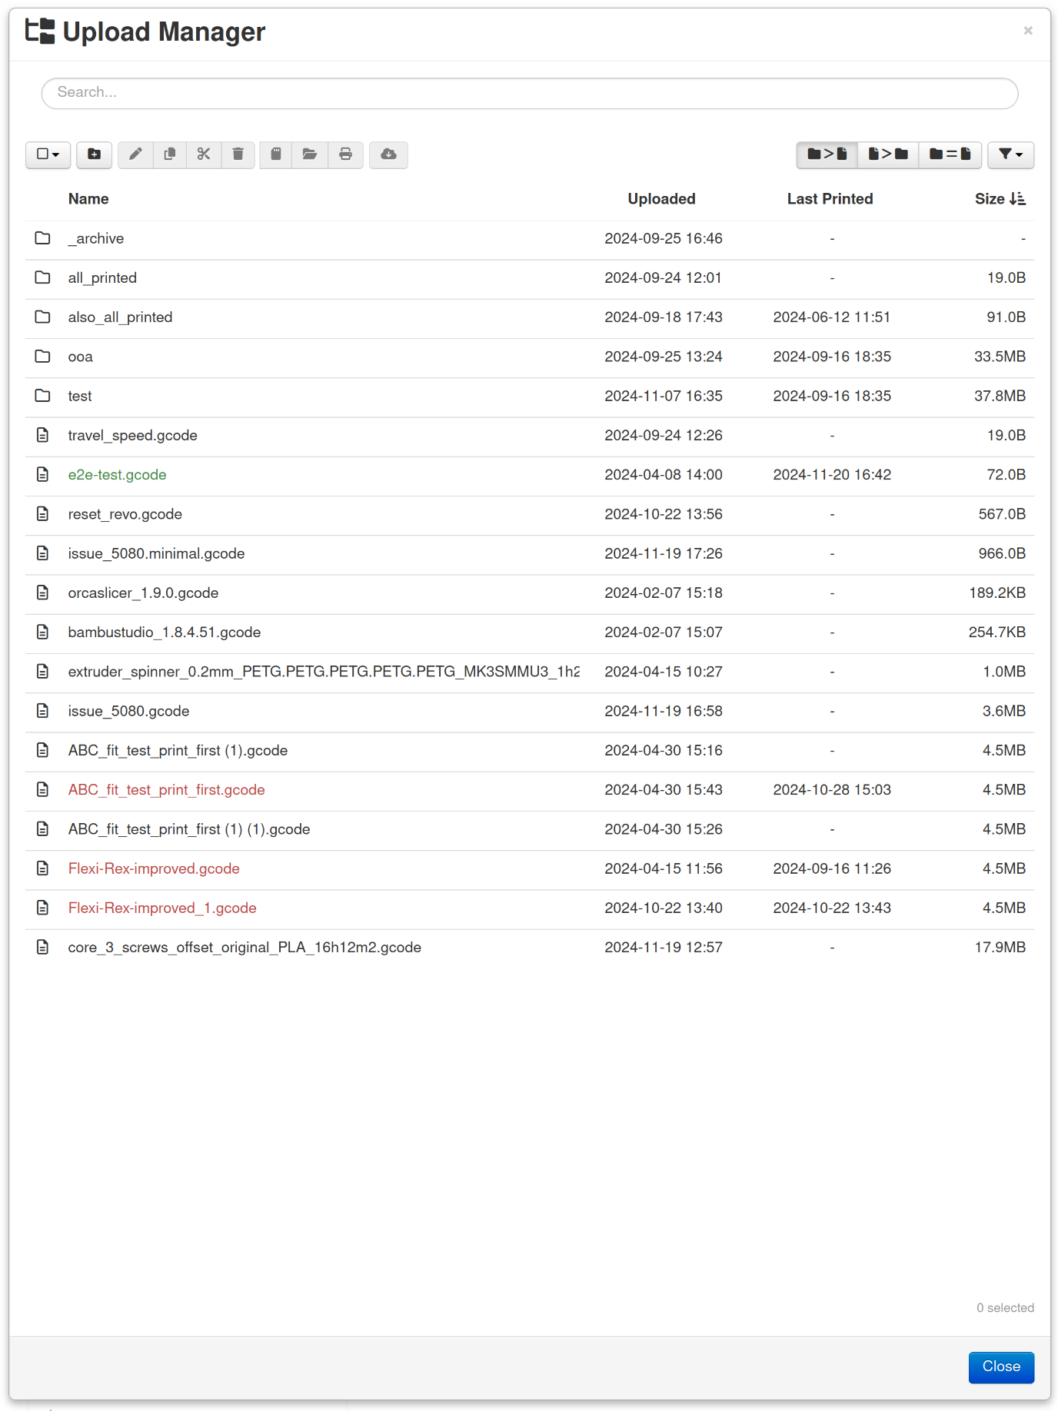The width and height of the screenshot is (1058, 1411).
Task: Select Flexi-Rex-improved.gcode
Action: [154, 868]
